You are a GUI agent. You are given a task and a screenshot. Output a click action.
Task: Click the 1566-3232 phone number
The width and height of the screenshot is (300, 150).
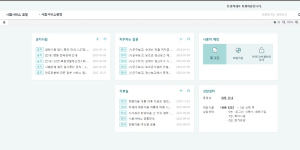227,108
